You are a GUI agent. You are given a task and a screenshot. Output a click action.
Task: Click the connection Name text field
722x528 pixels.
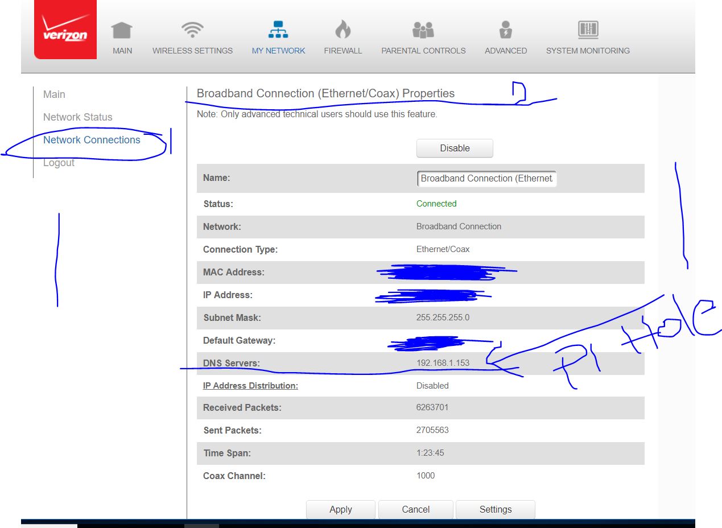click(x=487, y=179)
